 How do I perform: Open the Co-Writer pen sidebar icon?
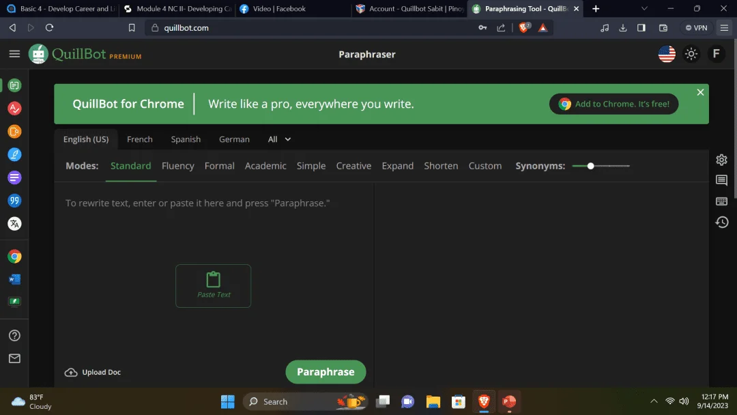click(14, 155)
